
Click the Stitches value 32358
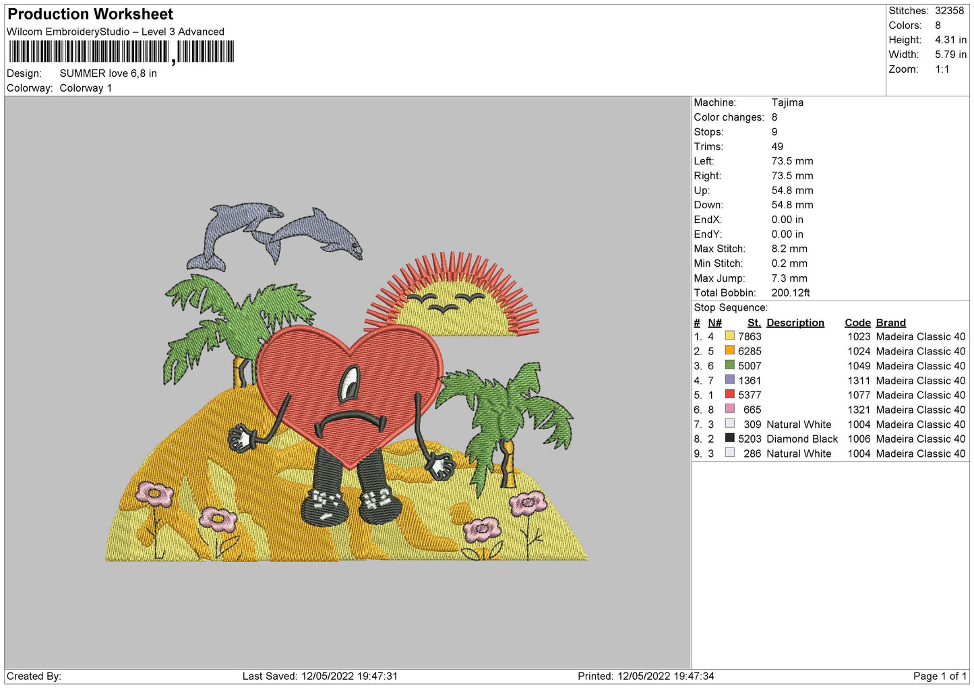click(x=949, y=11)
